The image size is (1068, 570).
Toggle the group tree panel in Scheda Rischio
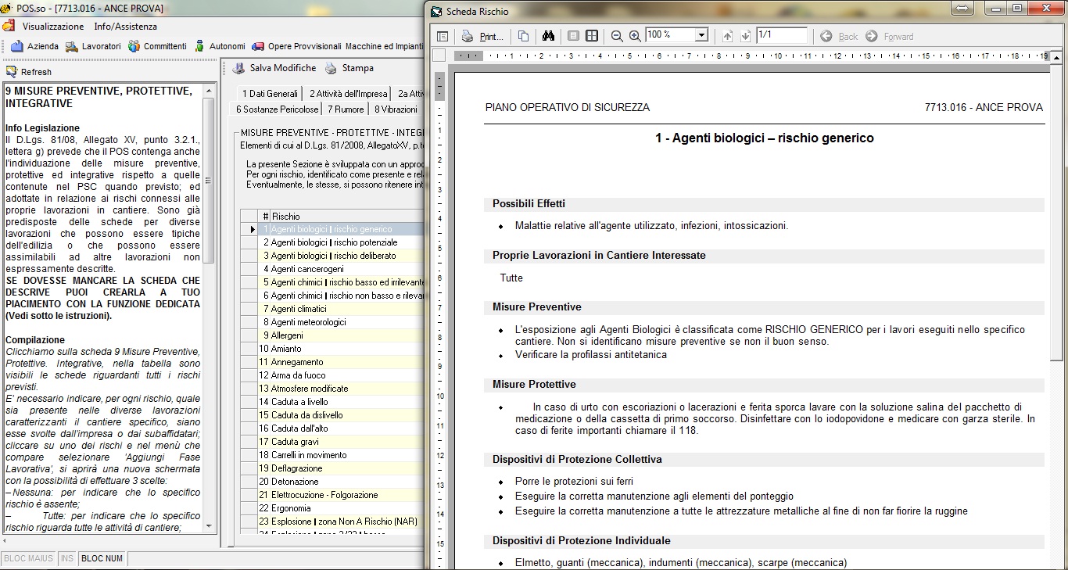coord(443,36)
